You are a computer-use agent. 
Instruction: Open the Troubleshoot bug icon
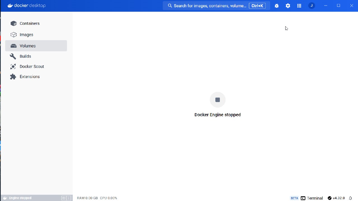277,6
